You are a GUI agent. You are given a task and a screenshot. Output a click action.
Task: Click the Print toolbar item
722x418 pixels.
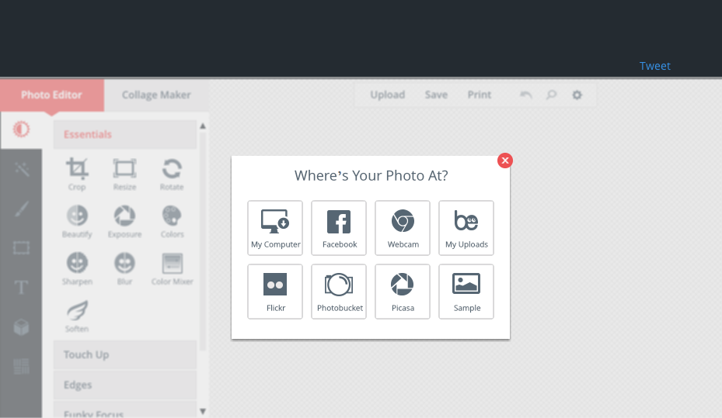coord(480,95)
